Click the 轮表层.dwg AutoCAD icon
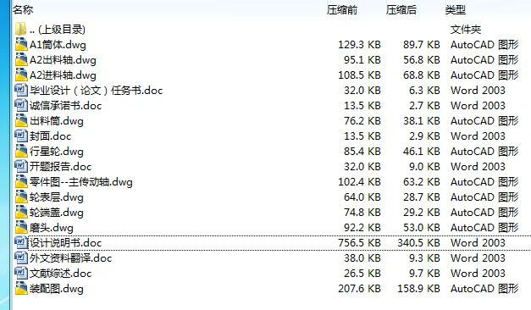 pyautogui.click(x=21, y=197)
